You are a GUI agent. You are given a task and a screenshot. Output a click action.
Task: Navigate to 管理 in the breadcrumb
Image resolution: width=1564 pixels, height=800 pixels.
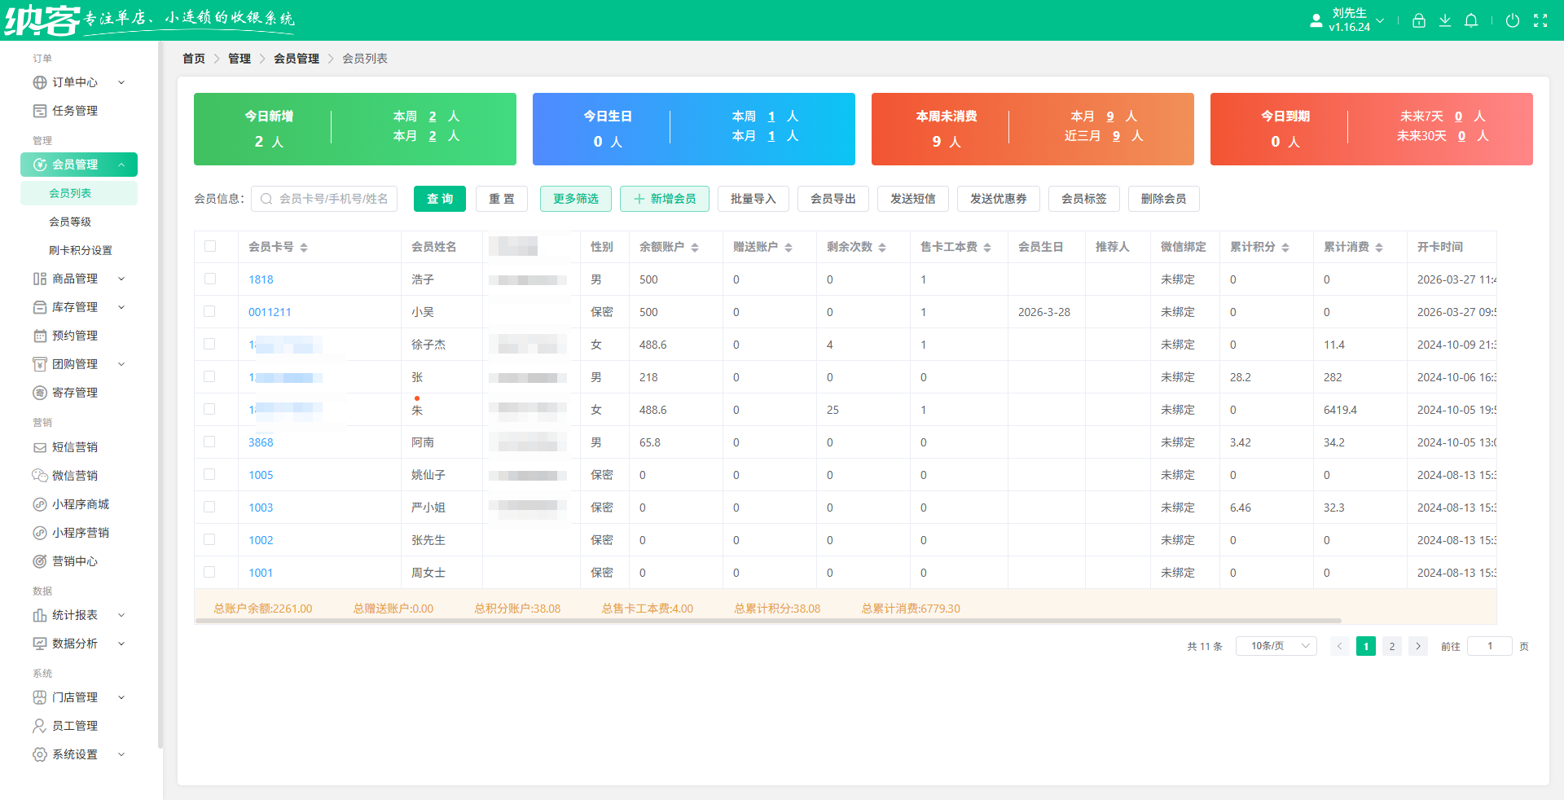click(239, 59)
